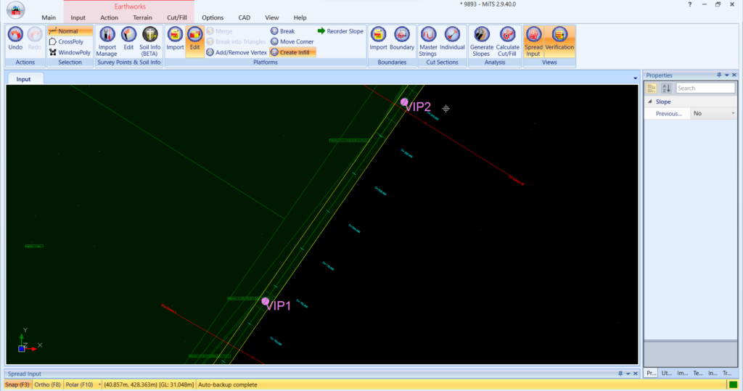This screenshot has width=743, height=391.
Task: Open the Main ribbon tab
Action: tap(49, 17)
